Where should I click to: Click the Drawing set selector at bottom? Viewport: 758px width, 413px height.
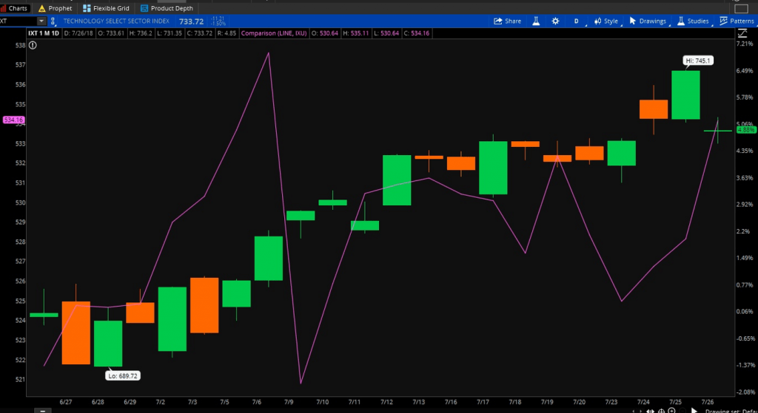(x=731, y=411)
